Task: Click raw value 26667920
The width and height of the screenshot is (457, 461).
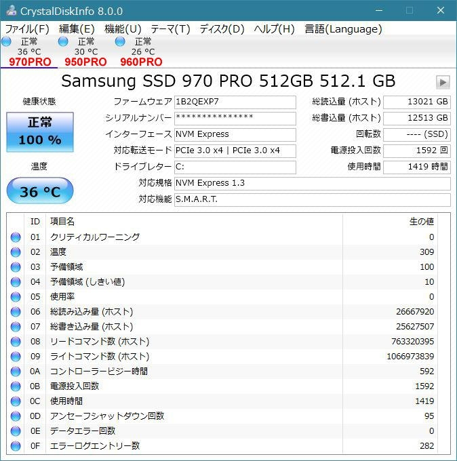Action: (415, 312)
